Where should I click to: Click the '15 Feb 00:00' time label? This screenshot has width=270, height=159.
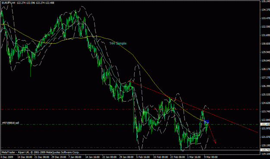160,157
